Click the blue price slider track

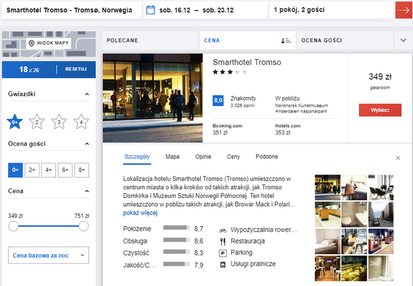tap(48, 226)
